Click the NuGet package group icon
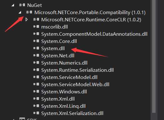The width and height of the screenshot is (164, 120). tap(22, 5)
